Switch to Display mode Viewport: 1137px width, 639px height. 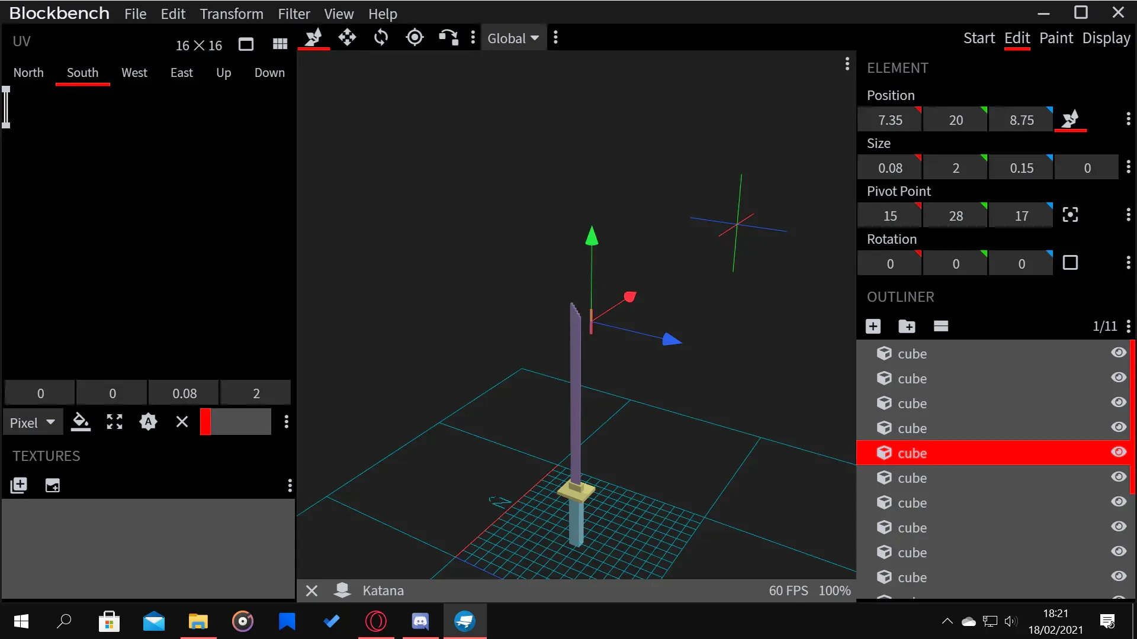pyautogui.click(x=1106, y=38)
